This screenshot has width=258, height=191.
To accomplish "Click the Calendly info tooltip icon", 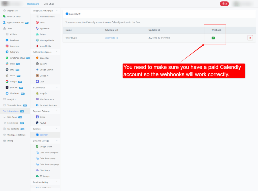I will coord(80,14).
